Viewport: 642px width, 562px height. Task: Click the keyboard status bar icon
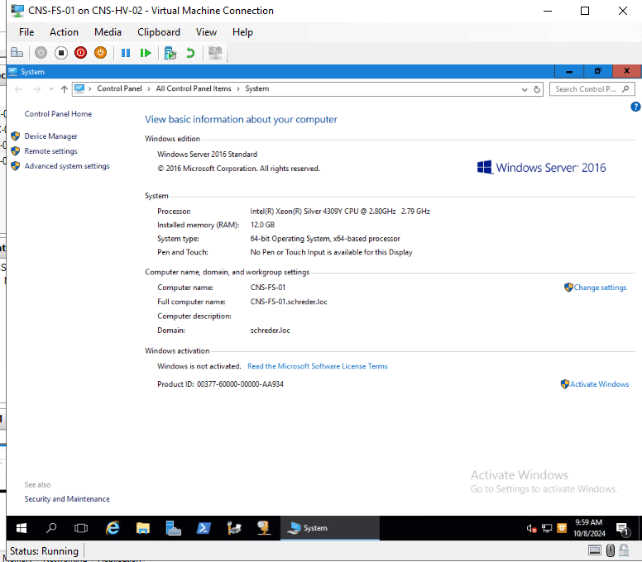tap(595, 550)
